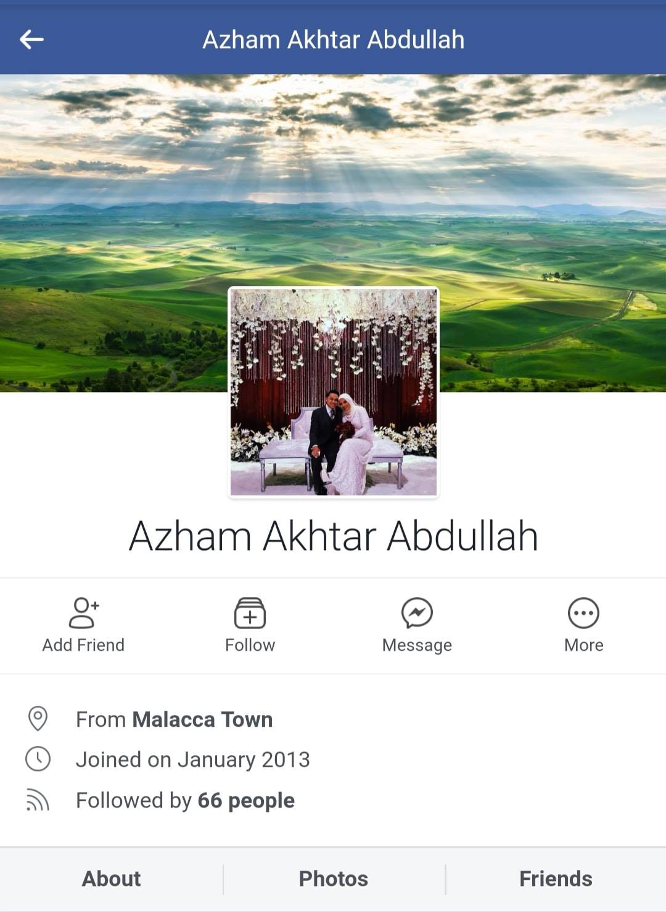Screen dimensions: 666x912
Task: Switch to the Photos tab
Action: pyautogui.click(x=334, y=879)
